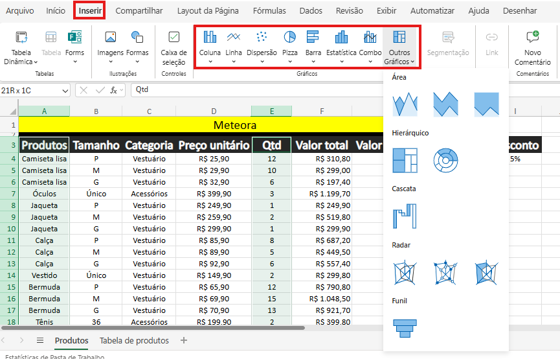Choose the 100% stacked Área chart
The height and width of the screenshot is (359, 560).
(486, 104)
